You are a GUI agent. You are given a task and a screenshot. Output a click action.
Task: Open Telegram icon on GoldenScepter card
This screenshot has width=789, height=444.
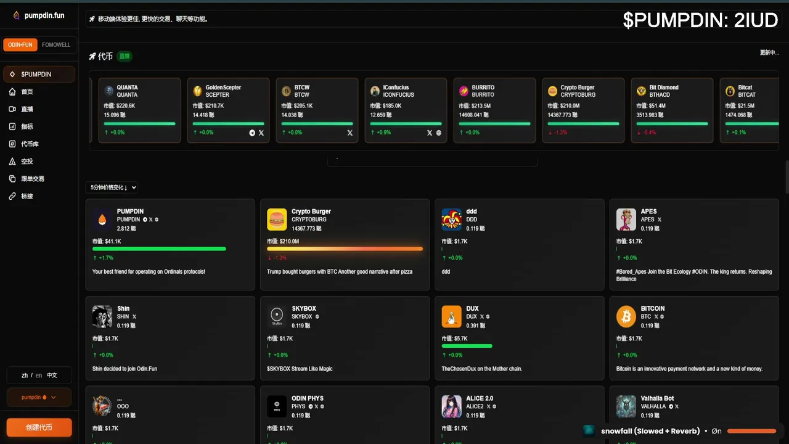tap(252, 133)
